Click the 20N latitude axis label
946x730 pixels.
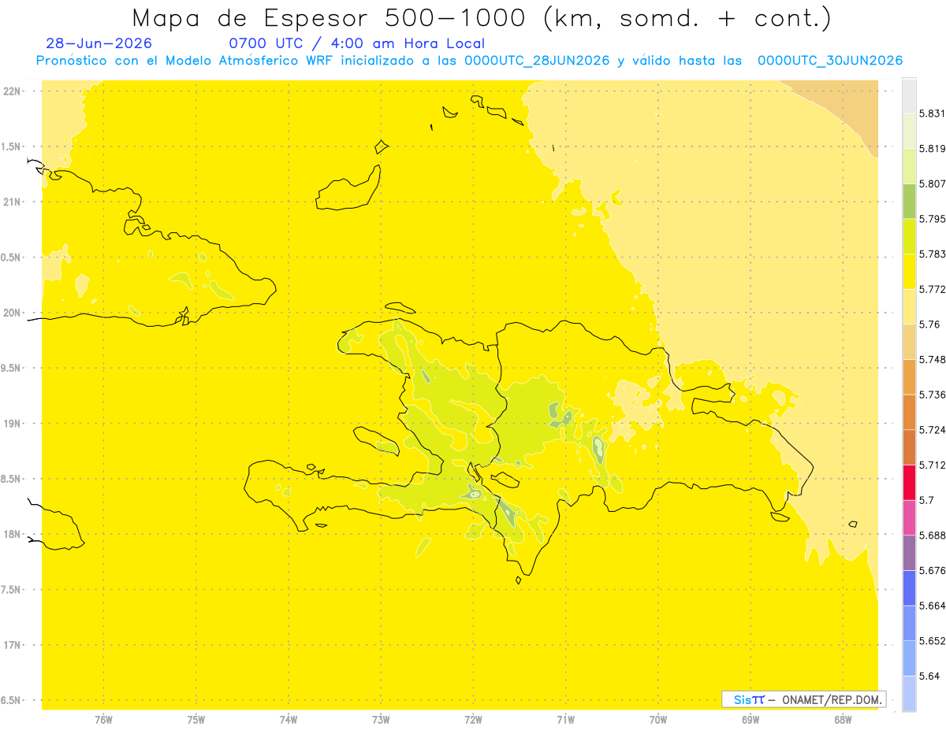(12, 313)
